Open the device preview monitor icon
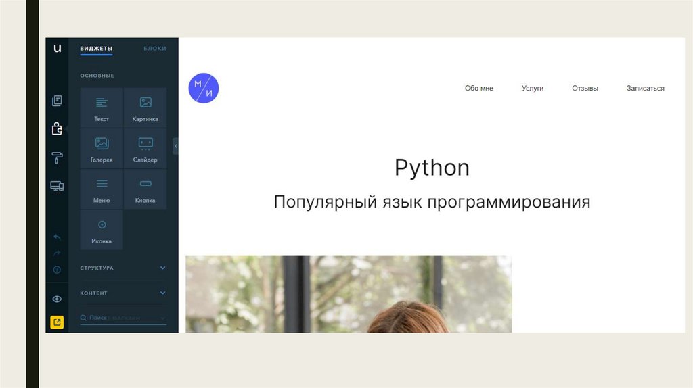This screenshot has width=693, height=388. point(57,186)
